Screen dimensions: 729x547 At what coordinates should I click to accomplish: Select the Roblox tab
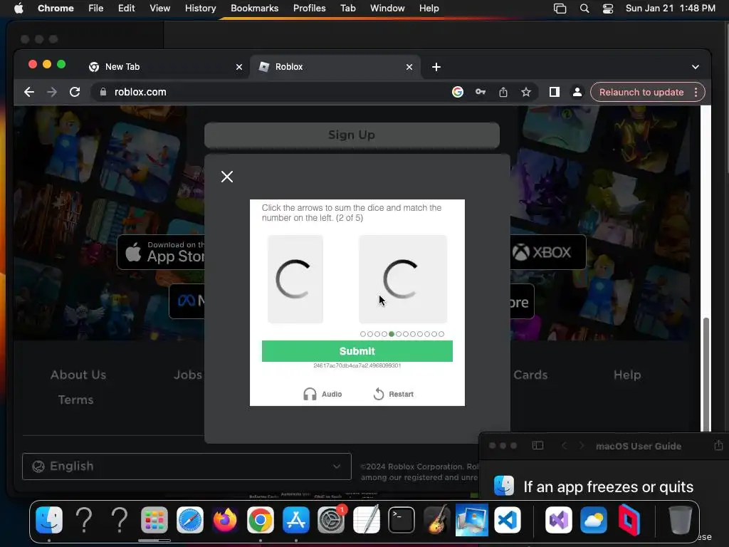pos(335,67)
